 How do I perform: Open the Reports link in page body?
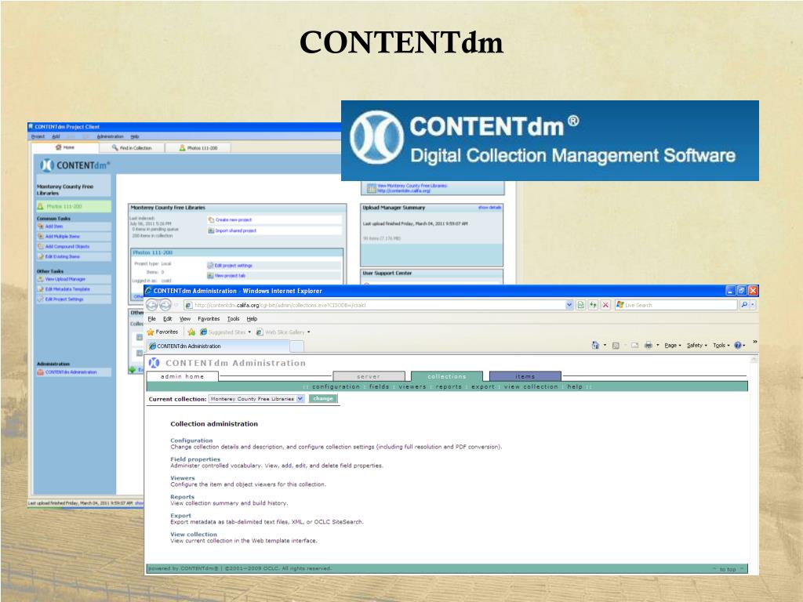pos(182,496)
